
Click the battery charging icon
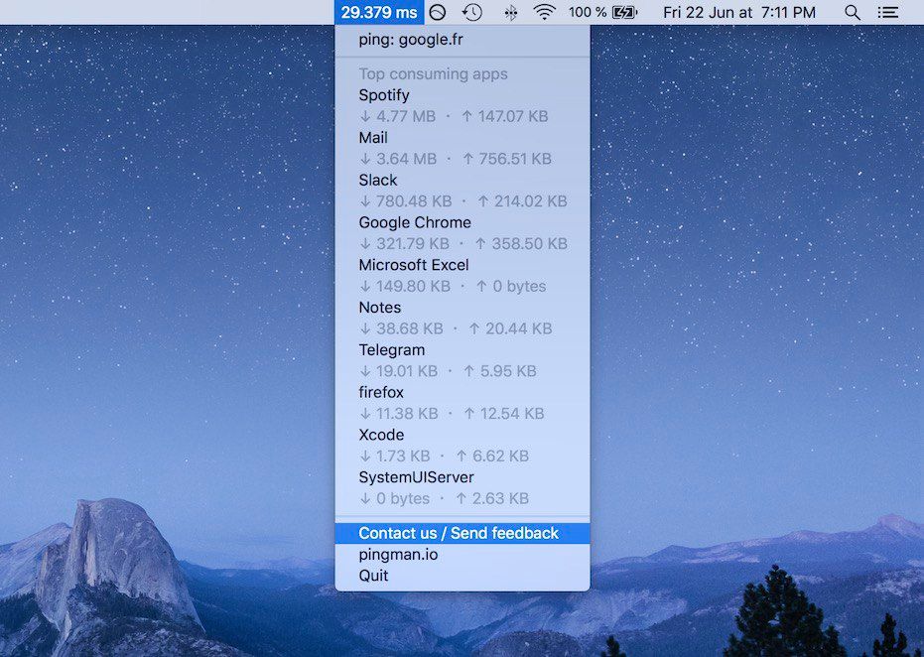(624, 12)
